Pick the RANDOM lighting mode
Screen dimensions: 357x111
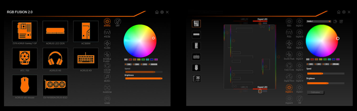click(x=107, y=89)
